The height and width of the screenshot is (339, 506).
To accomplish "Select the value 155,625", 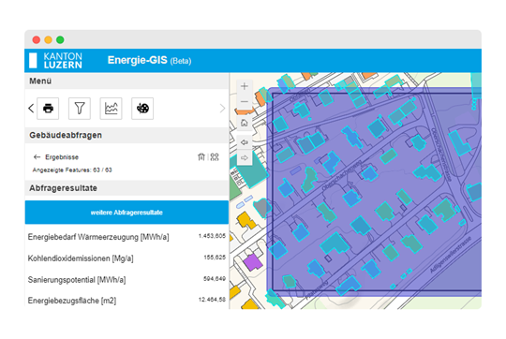I will pyautogui.click(x=215, y=258).
